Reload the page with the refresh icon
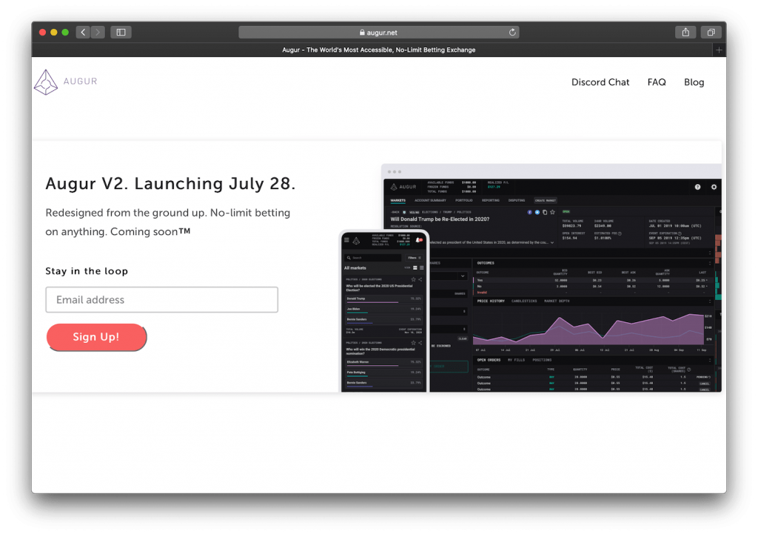 (x=512, y=33)
